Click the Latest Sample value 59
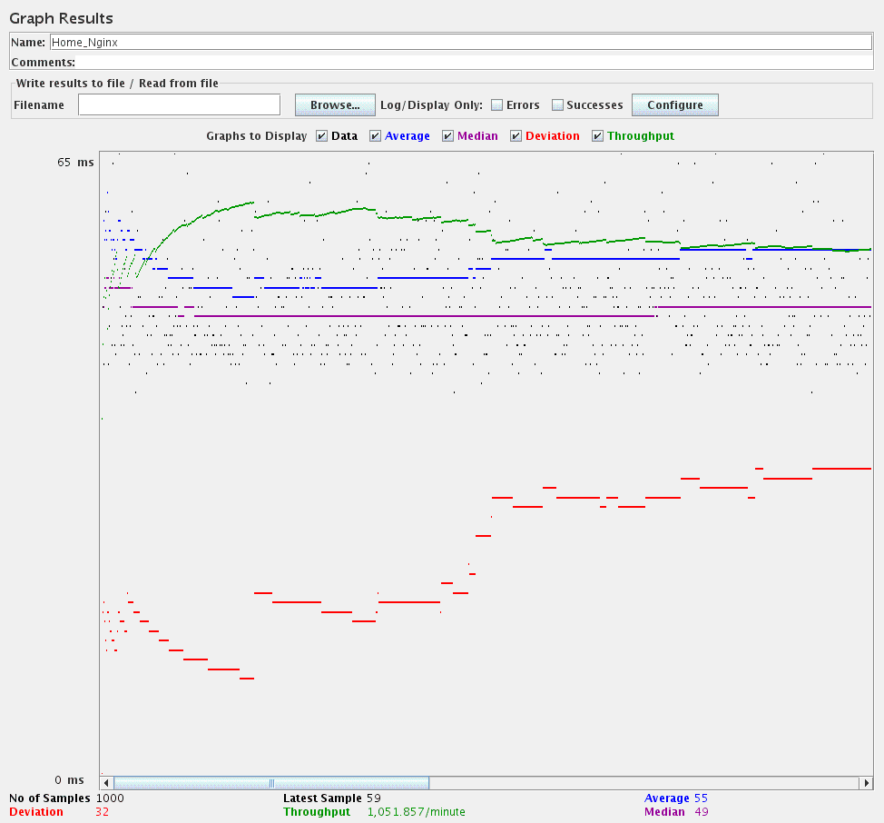 (x=374, y=798)
